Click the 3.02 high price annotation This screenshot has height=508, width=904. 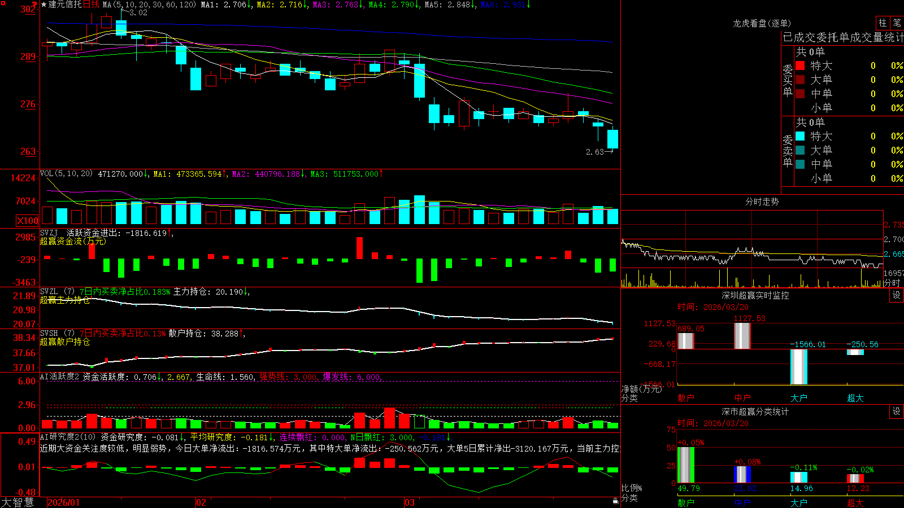(x=138, y=12)
